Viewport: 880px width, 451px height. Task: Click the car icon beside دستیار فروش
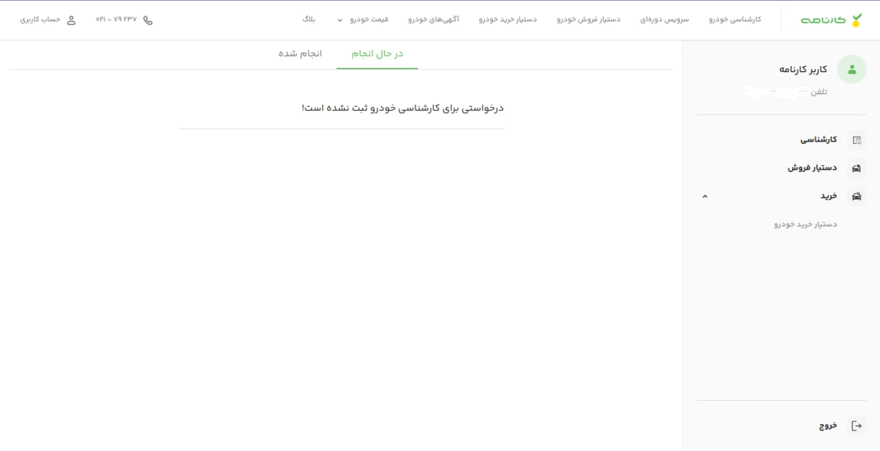(857, 168)
